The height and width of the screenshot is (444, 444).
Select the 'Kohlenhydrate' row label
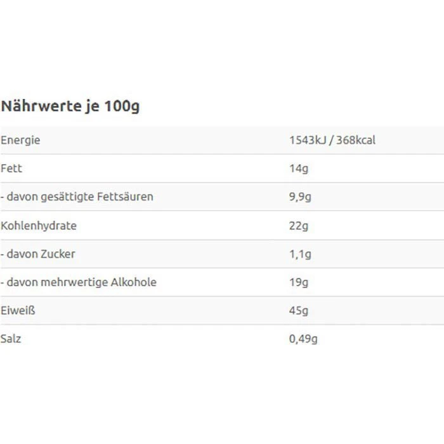pyautogui.click(x=39, y=225)
